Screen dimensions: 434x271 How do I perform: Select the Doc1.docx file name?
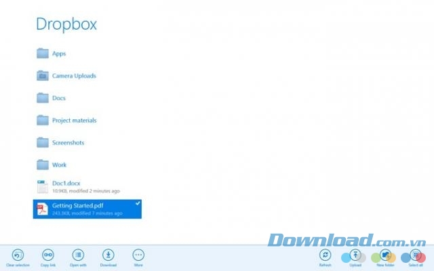click(66, 184)
